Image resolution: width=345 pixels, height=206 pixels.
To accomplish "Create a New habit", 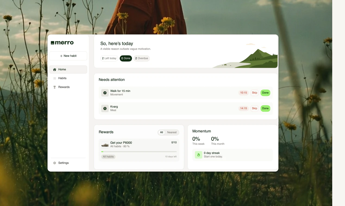I will (68, 56).
